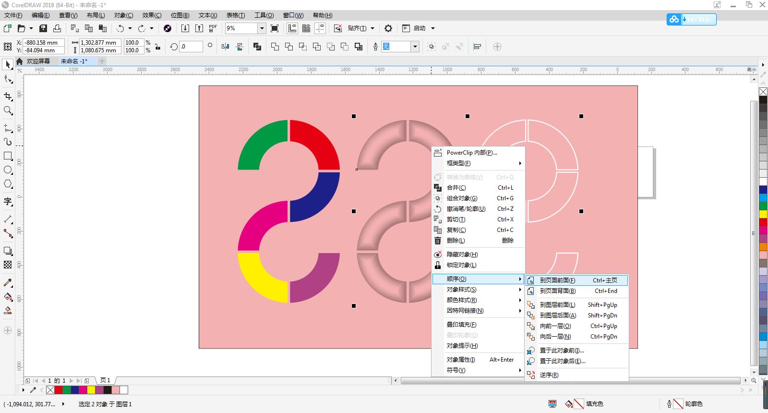This screenshot has height=413, width=768.
Task: Choose 到页面前面 from the order submenu
Action: click(x=557, y=280)
